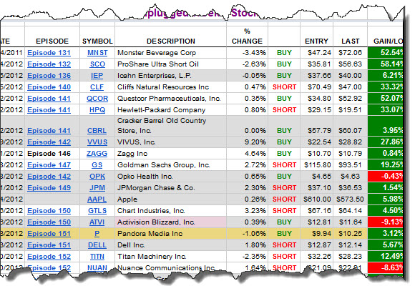
Task: Select the $610.00 entry price for Apple
Action: click(x=317, y=199)
